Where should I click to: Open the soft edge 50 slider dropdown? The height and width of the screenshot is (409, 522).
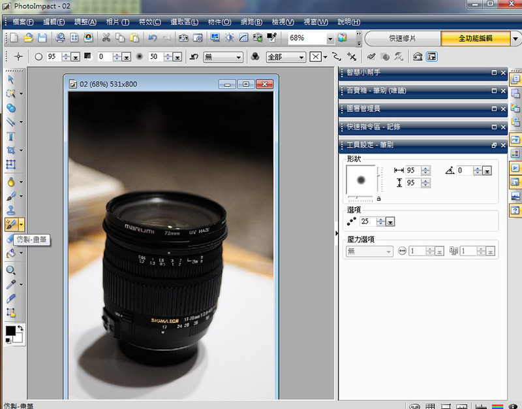(177, 57)
